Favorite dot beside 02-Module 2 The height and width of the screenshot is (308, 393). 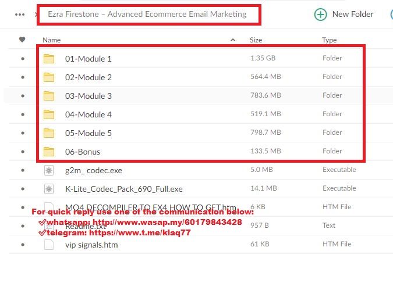pyautogui.click(x=23, y=77)
